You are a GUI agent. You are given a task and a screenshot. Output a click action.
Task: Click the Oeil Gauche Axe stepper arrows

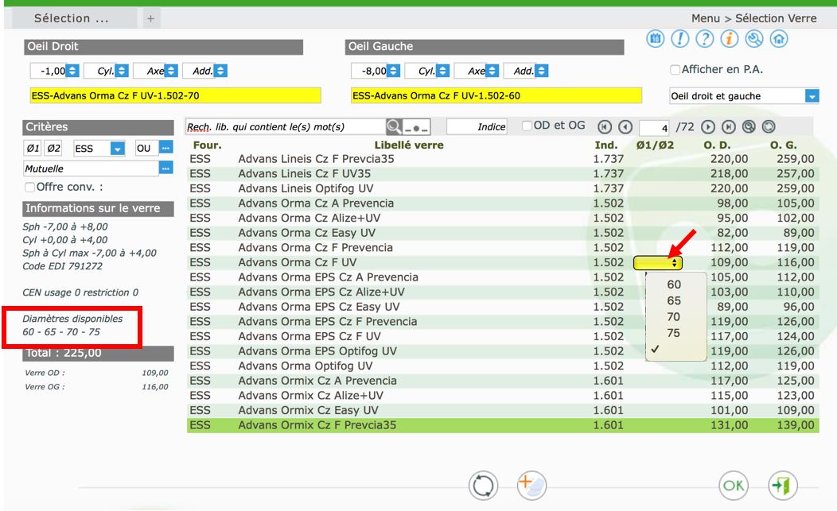(492, 71)
